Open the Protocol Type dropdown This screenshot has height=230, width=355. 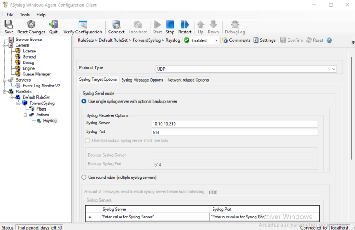334,69
